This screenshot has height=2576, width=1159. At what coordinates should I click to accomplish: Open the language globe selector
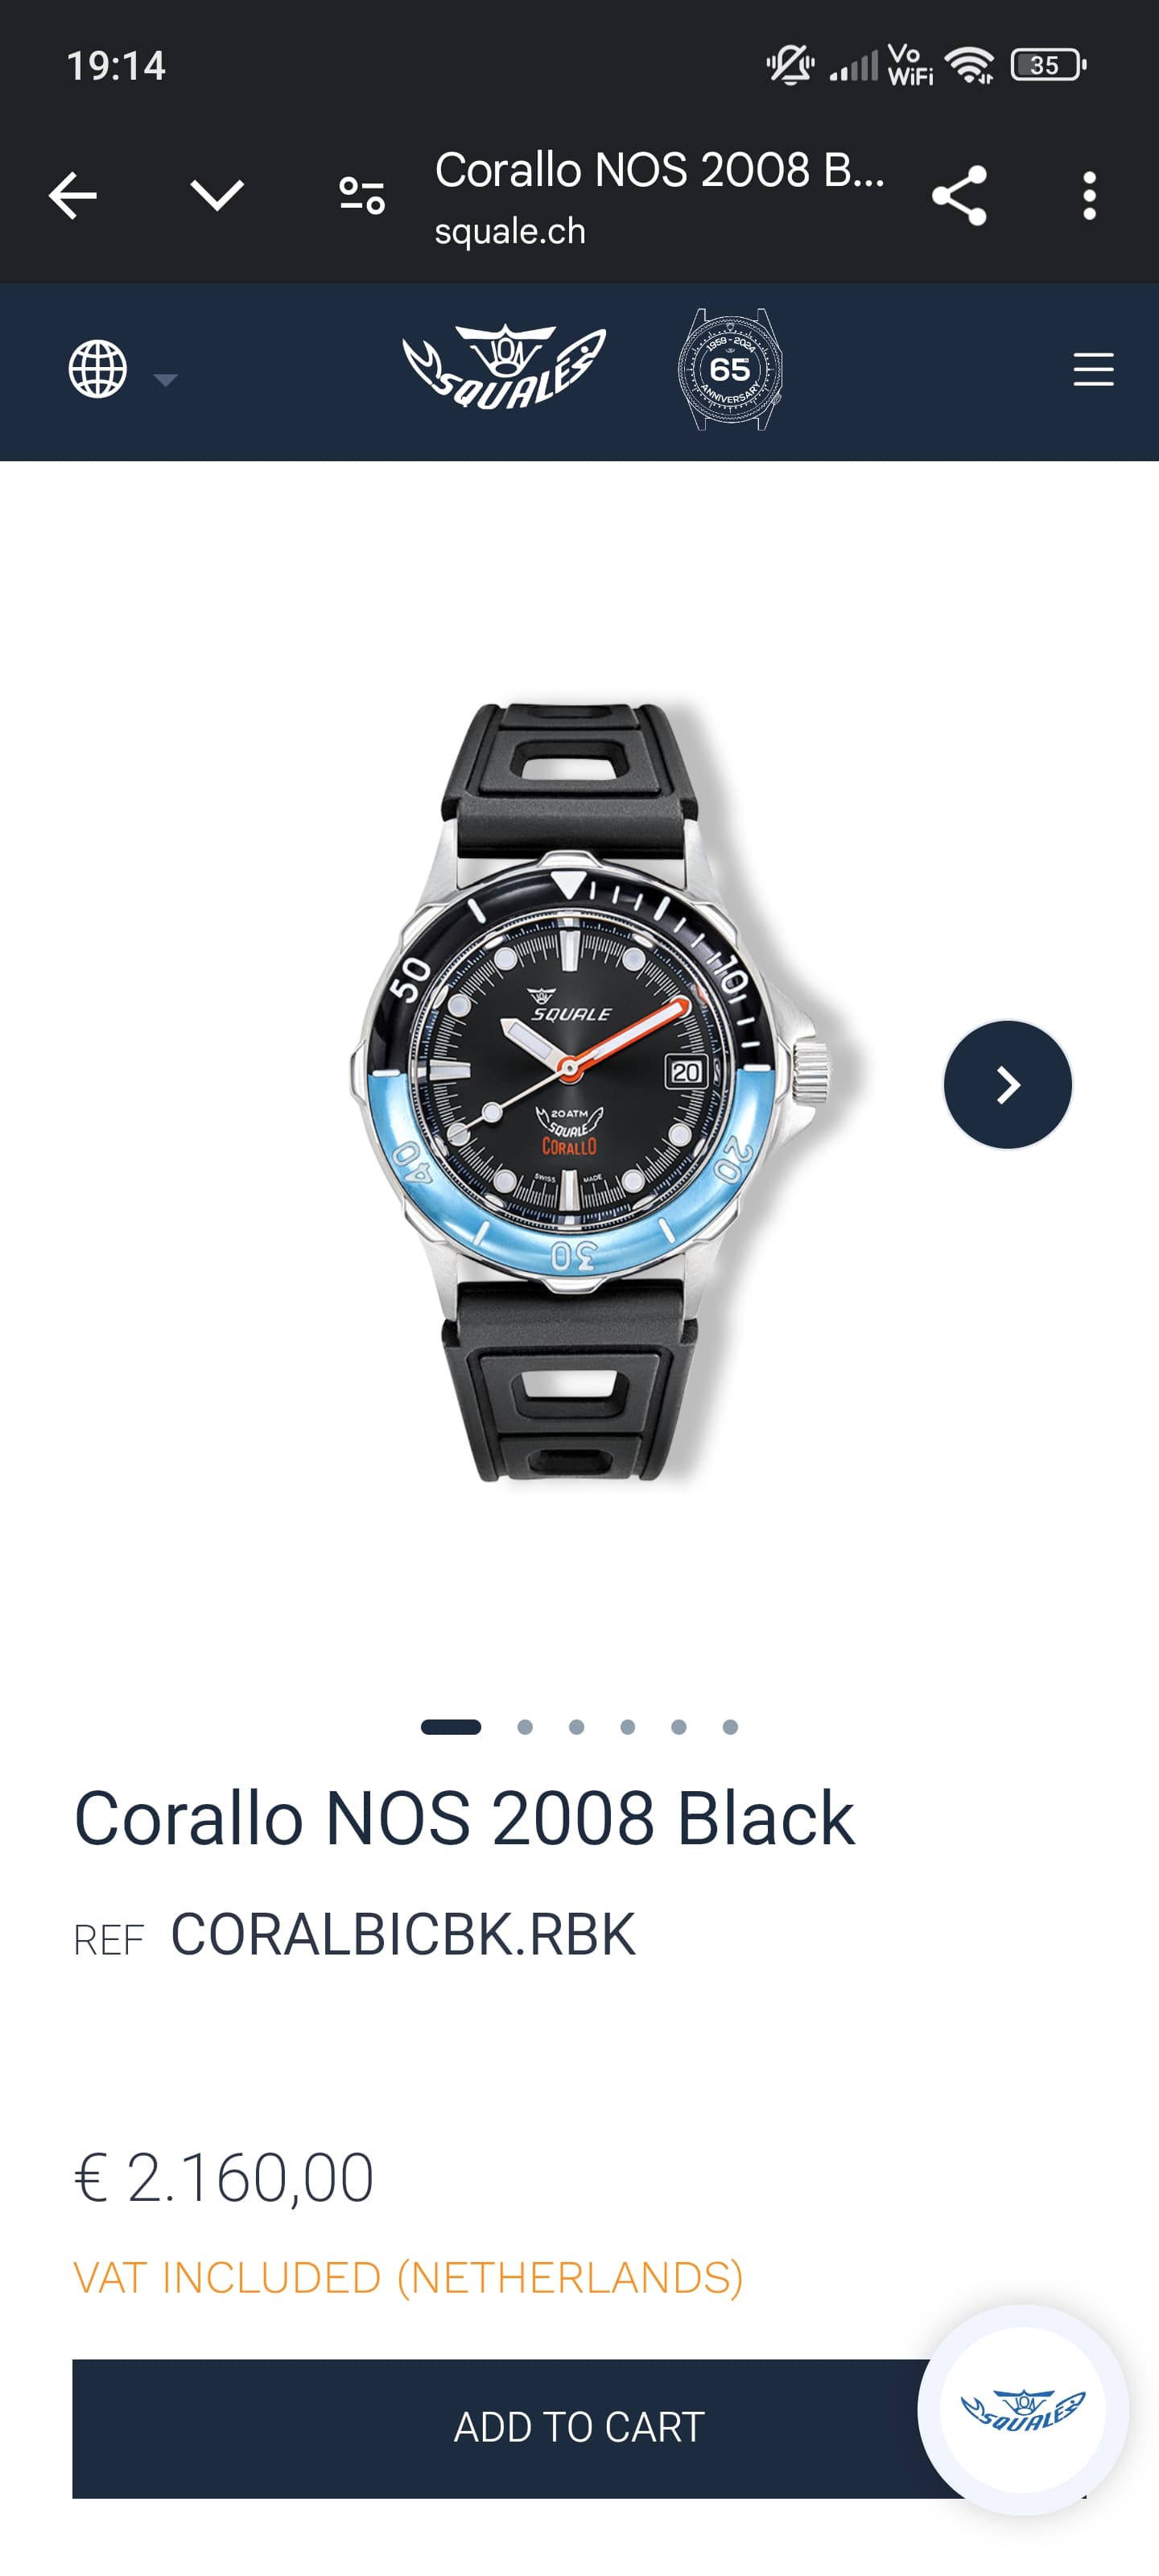[x=97, y=369]
